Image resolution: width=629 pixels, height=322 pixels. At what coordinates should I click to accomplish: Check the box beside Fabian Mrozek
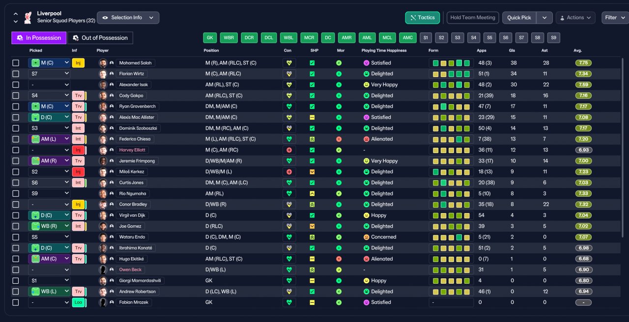click(x=16, y=302)
